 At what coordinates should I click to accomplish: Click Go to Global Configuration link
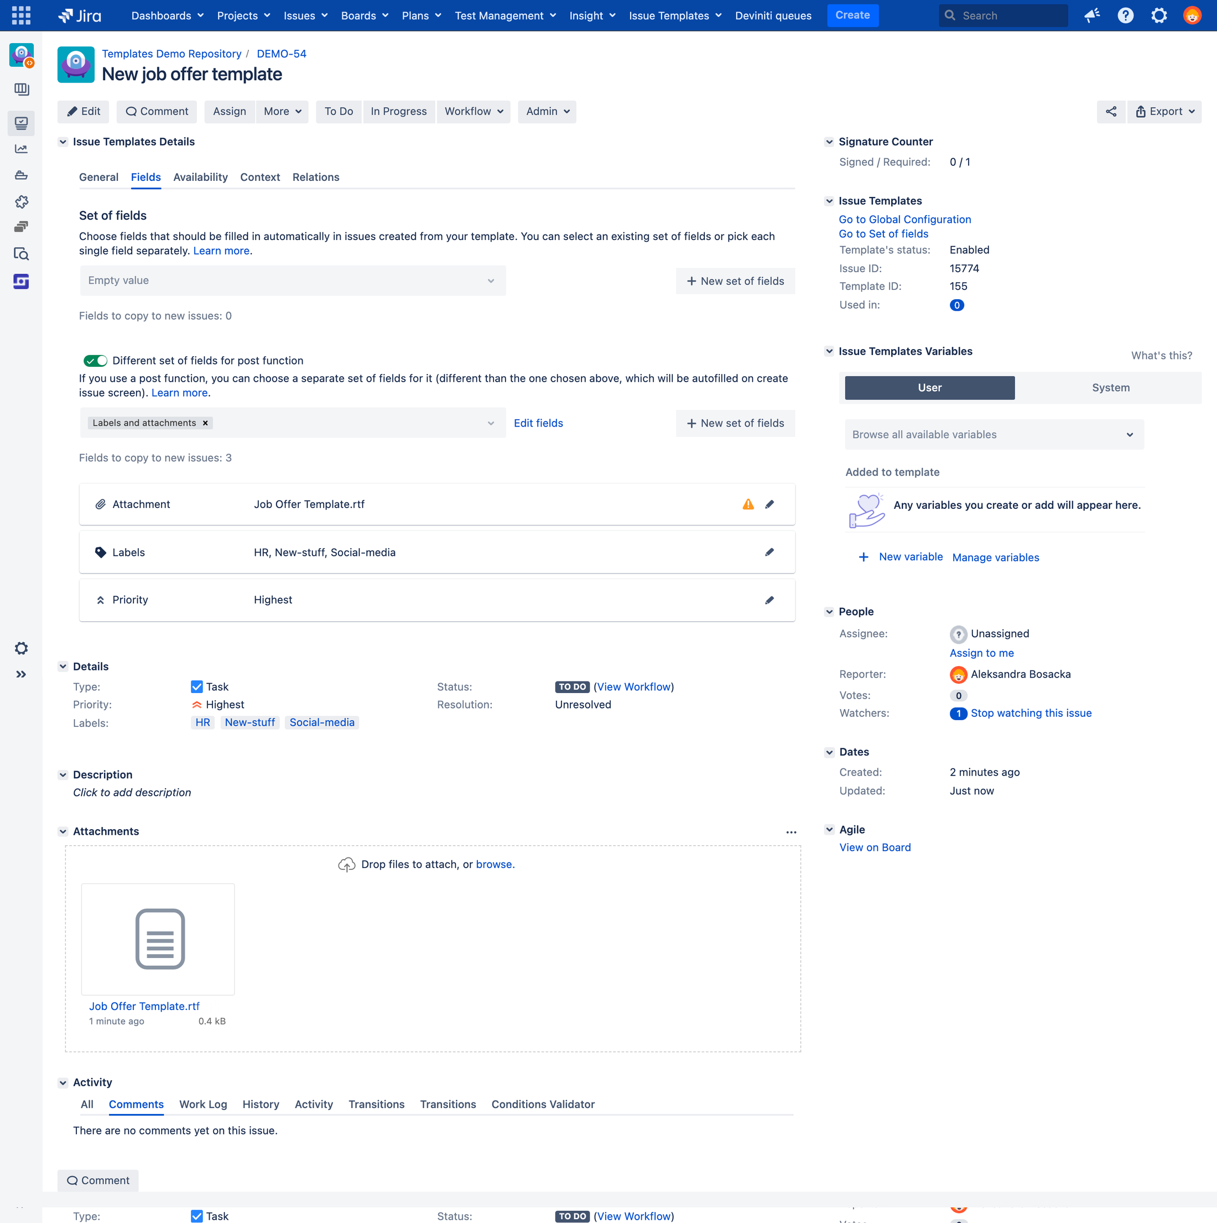click(x=904, y=220)
